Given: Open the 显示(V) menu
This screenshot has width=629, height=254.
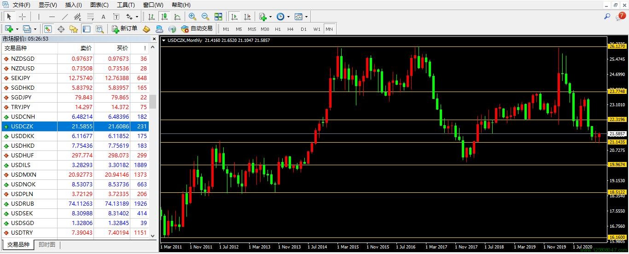Looking at the screenshot, I should click(x=48, y=5).
